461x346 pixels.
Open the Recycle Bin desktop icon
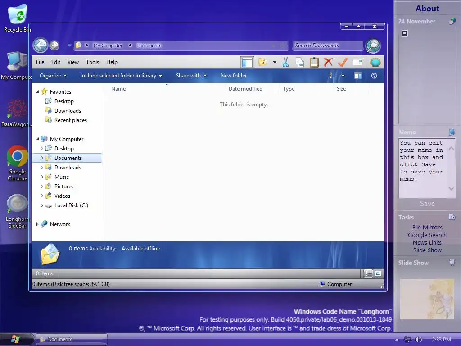[x=17, y=18]
